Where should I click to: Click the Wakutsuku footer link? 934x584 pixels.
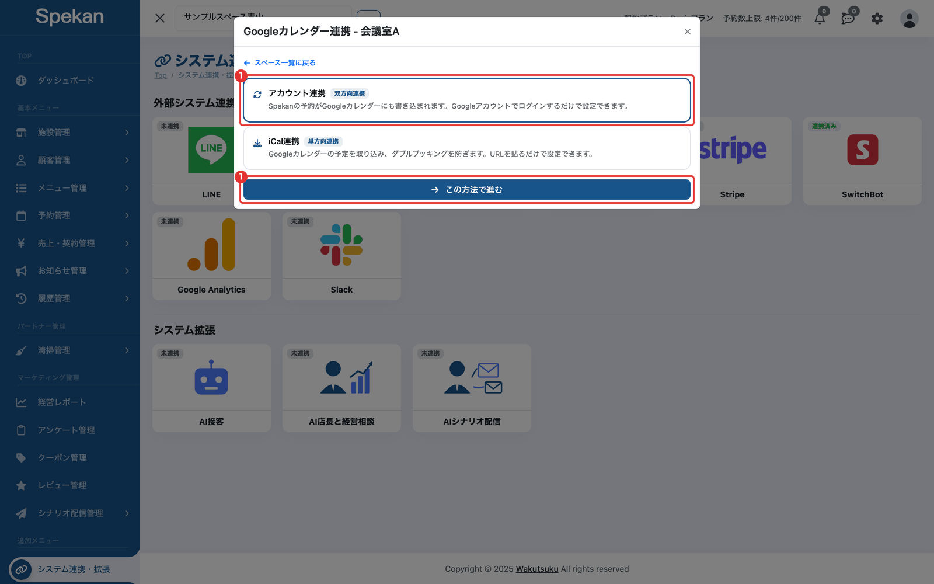click(537, 569)
